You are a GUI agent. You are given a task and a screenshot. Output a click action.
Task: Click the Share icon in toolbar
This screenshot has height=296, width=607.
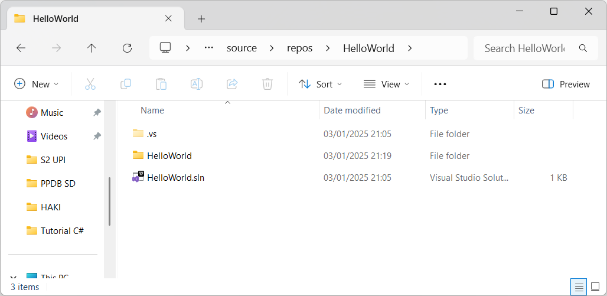click(232, 84)
